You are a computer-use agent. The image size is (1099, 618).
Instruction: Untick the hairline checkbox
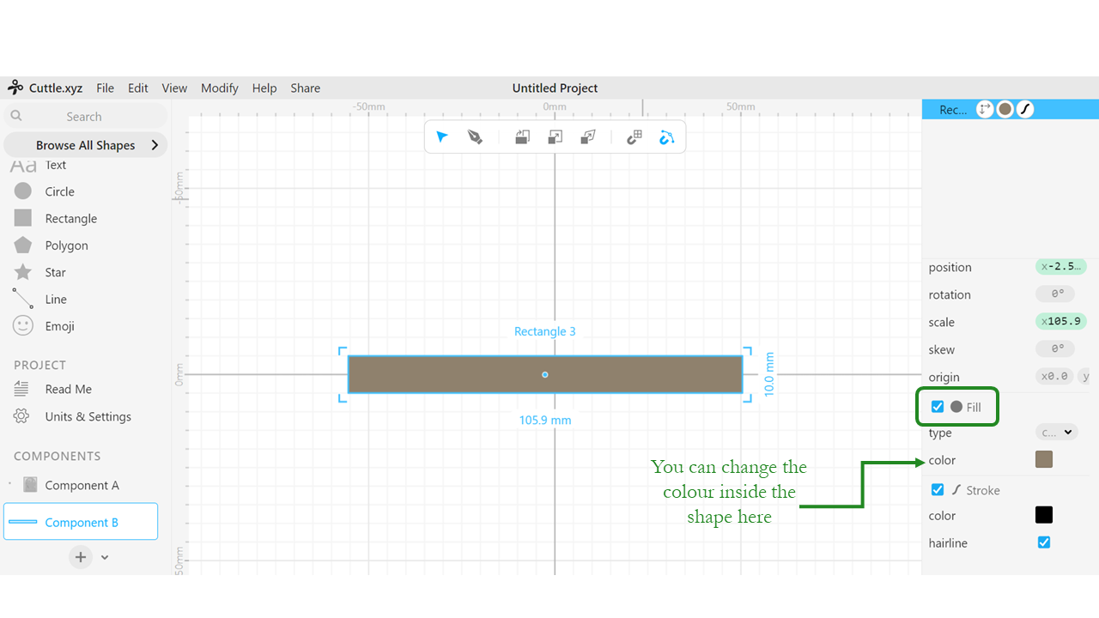[x=1044, y=542]
